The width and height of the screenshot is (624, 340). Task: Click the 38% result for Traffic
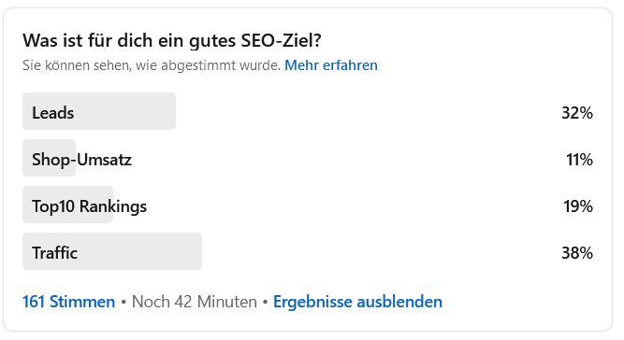[577, 252]
